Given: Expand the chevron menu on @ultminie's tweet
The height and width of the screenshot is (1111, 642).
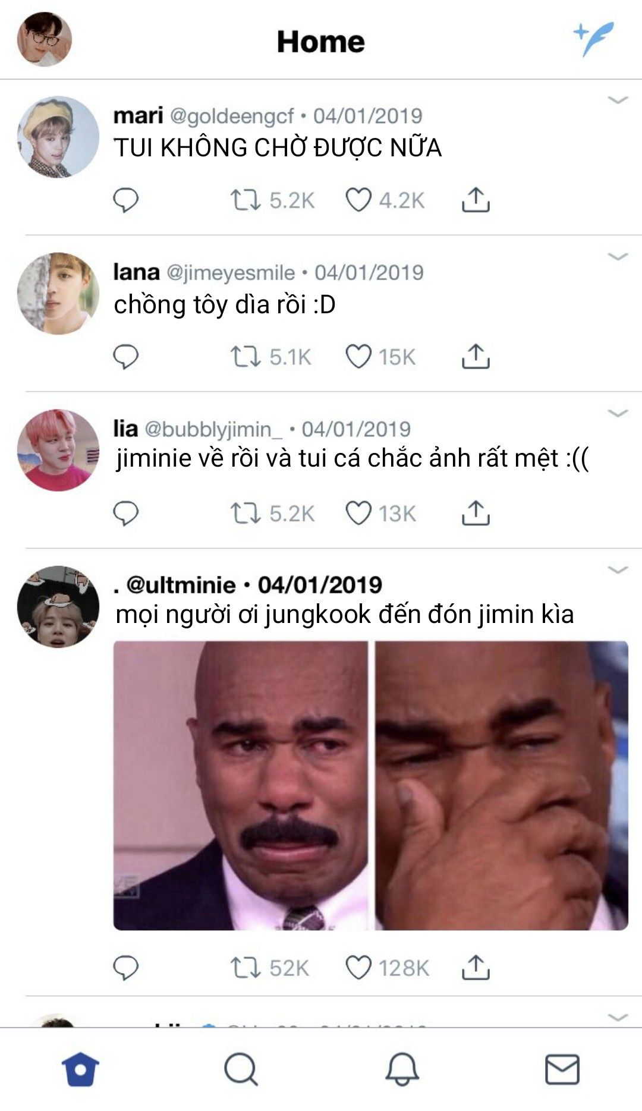Looking at the screenshot, I should pos(618,570).
